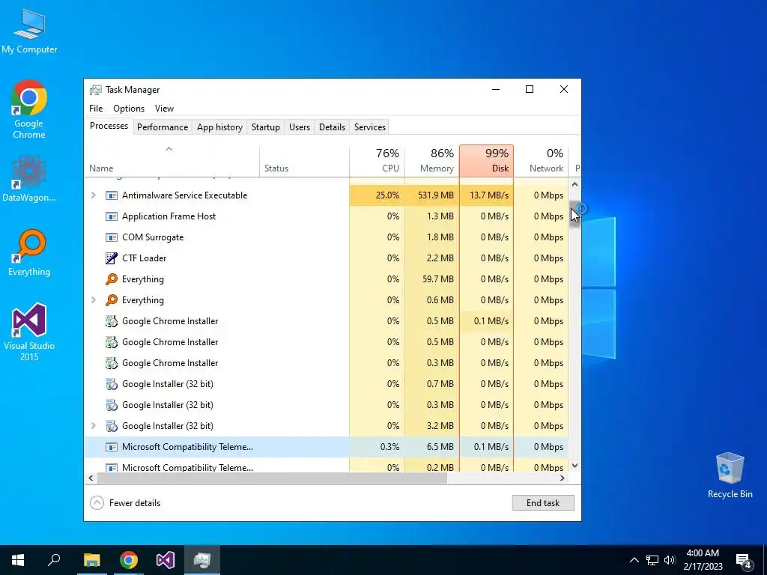Open taskbar search magnifier
The width and height of the screenshot is (767, 575).
tap(54, 560)
